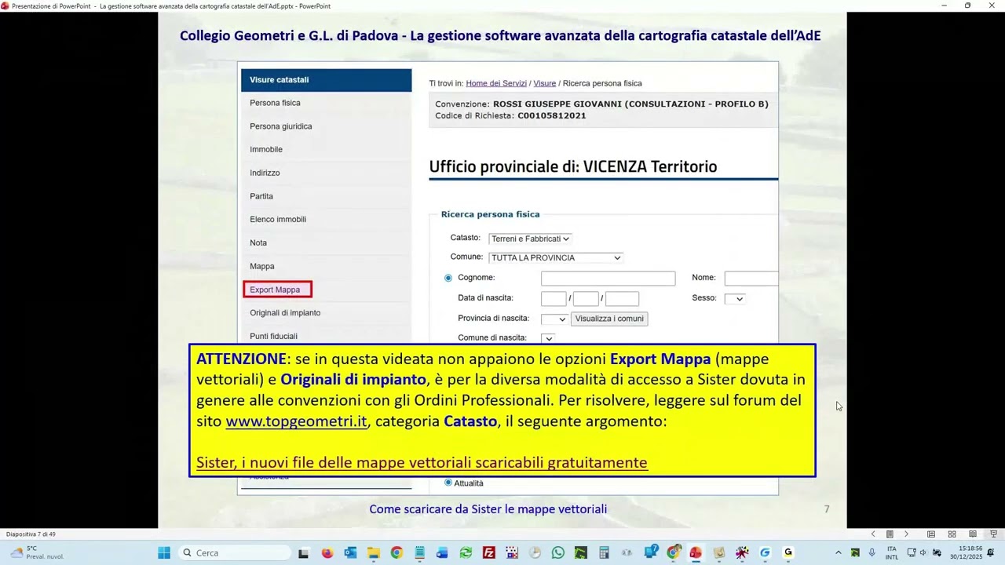Select 'Immobile' menu entry
This screenshot has width=1005, height=565.
coord(266,149)
